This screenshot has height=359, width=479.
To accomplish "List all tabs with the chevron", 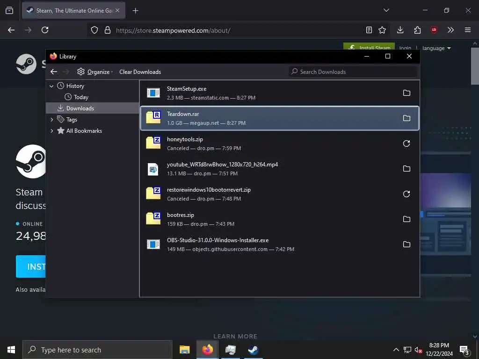I will point(386,10).
